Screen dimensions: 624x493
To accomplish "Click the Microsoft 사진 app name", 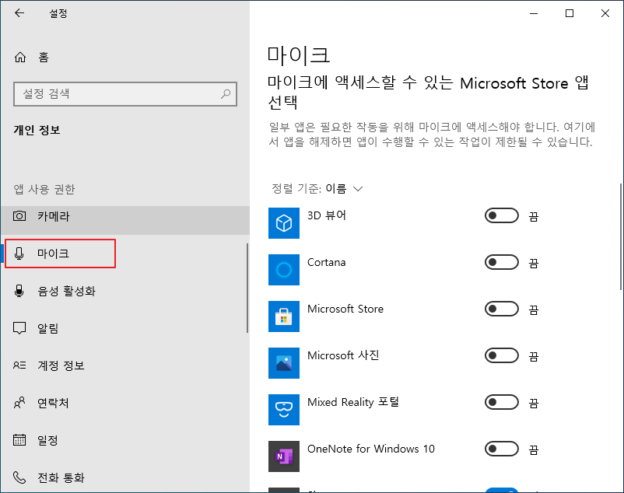I will pos(343,355).
